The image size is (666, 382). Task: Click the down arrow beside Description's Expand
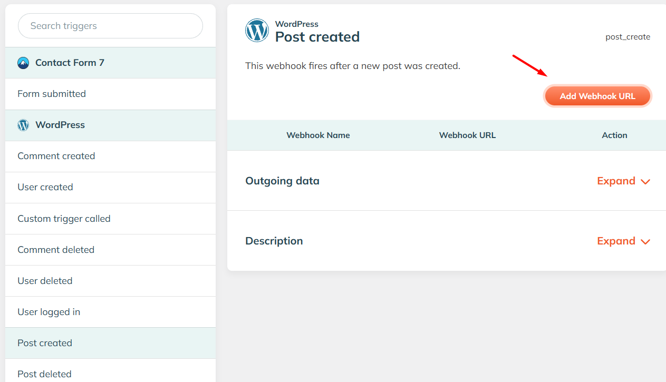[x=645, y=241]
